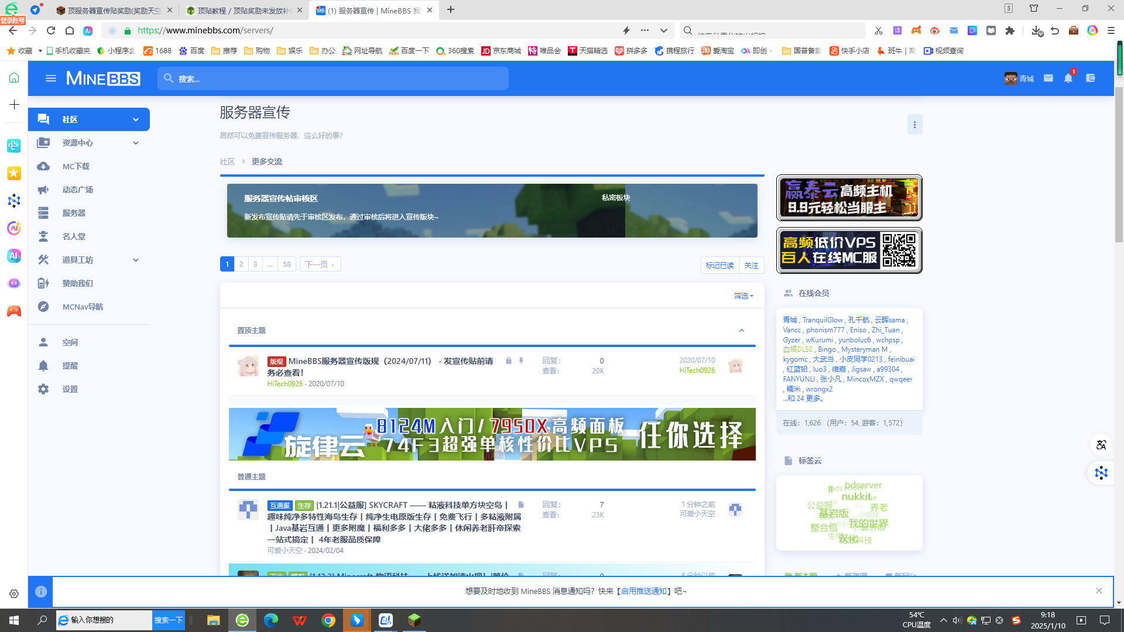1124x632 pixels.
Task: Open notifications bell with badge in header
Action: coord(1069,78)
